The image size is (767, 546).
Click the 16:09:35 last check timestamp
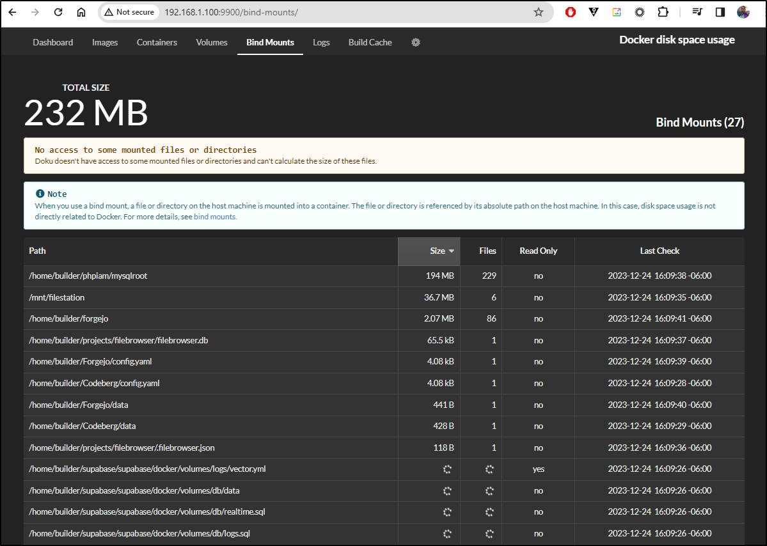(x=660, y=298)
